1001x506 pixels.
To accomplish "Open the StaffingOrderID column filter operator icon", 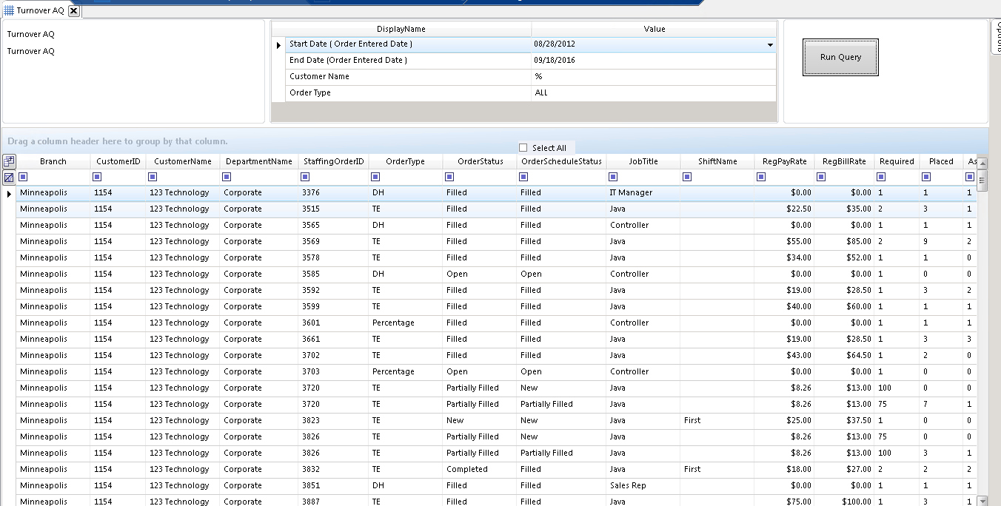I will click(x=305, y=177).
